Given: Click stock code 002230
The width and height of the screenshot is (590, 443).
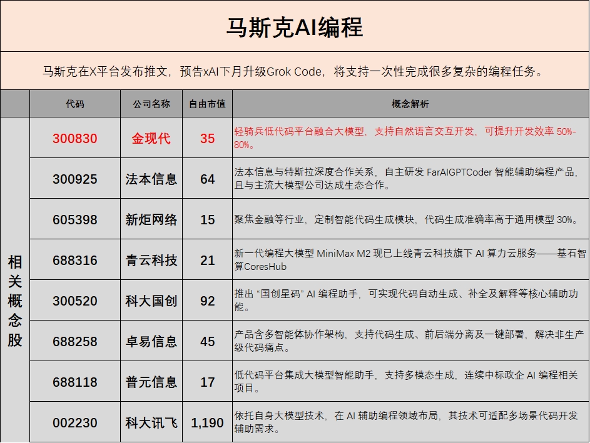Looking at the screenshot, I should coord(75,422).
